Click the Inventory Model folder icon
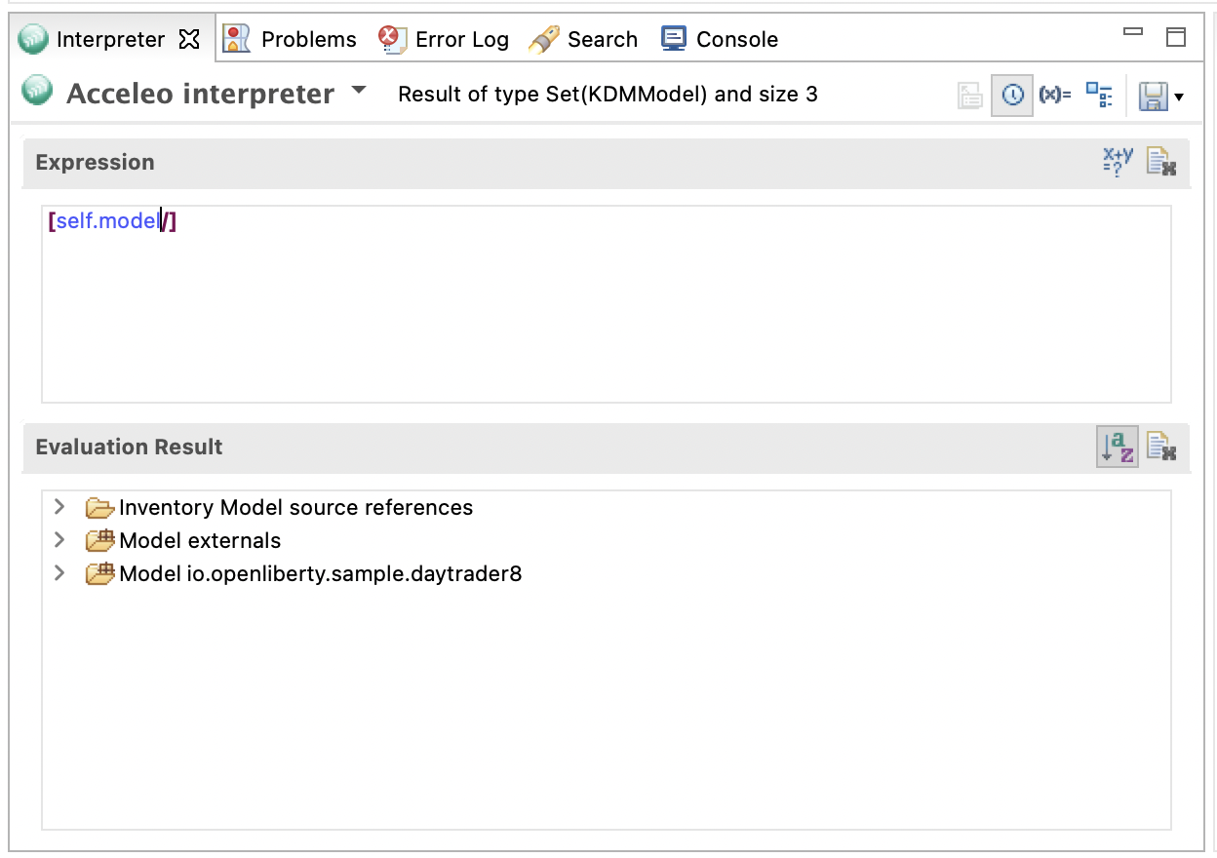This screenshot has width=1217, height=858. click(99, 508)
